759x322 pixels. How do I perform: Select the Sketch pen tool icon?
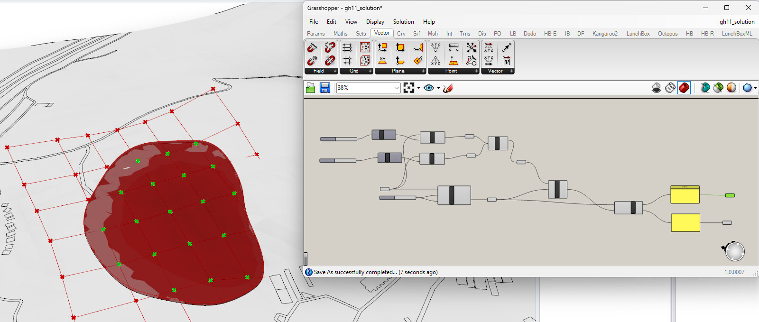coord(448,88)
